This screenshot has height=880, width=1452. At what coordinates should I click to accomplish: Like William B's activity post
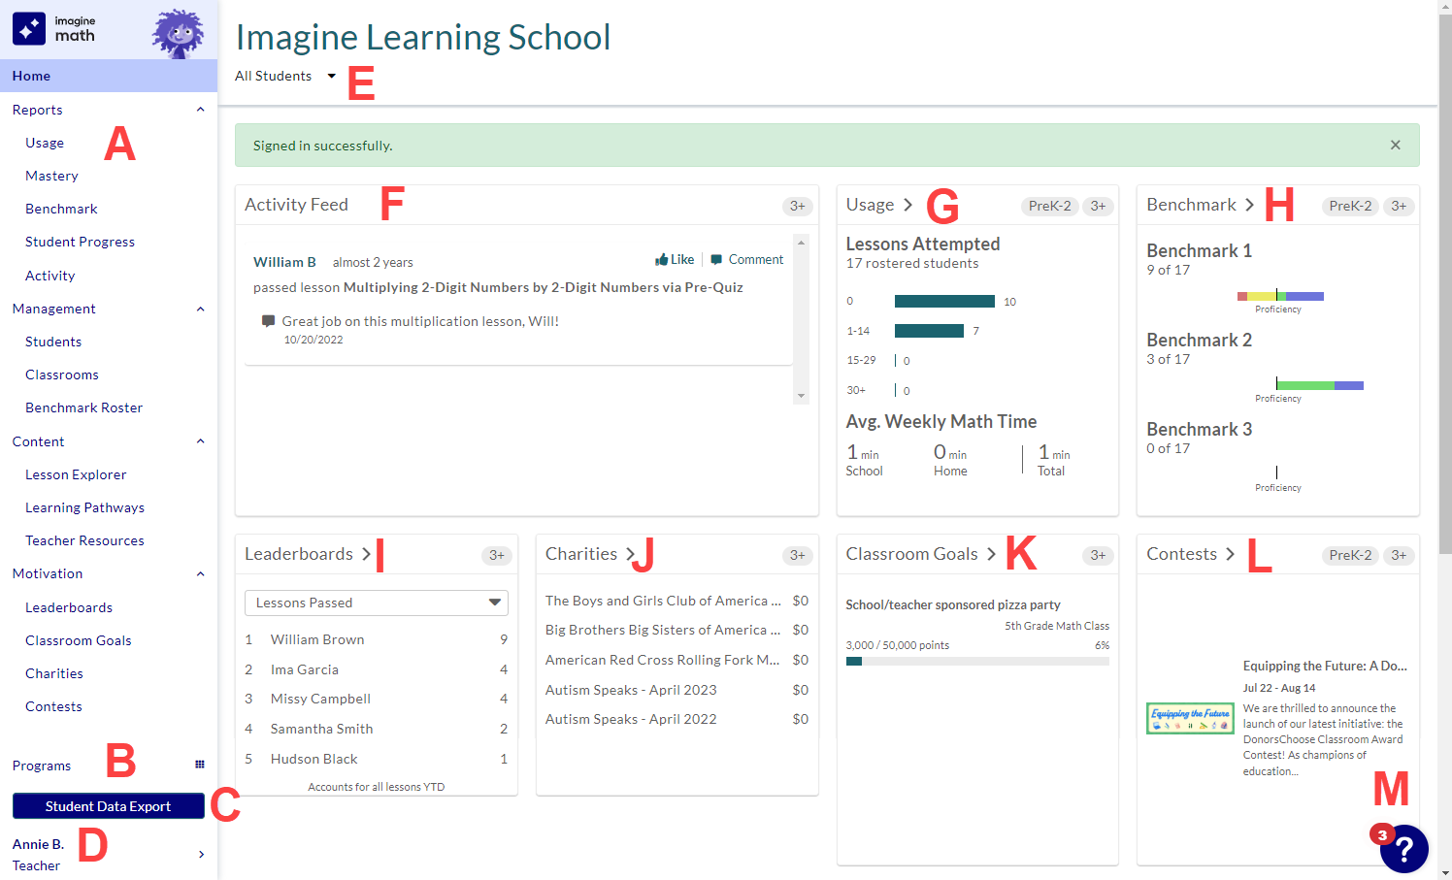click(675, 259)
